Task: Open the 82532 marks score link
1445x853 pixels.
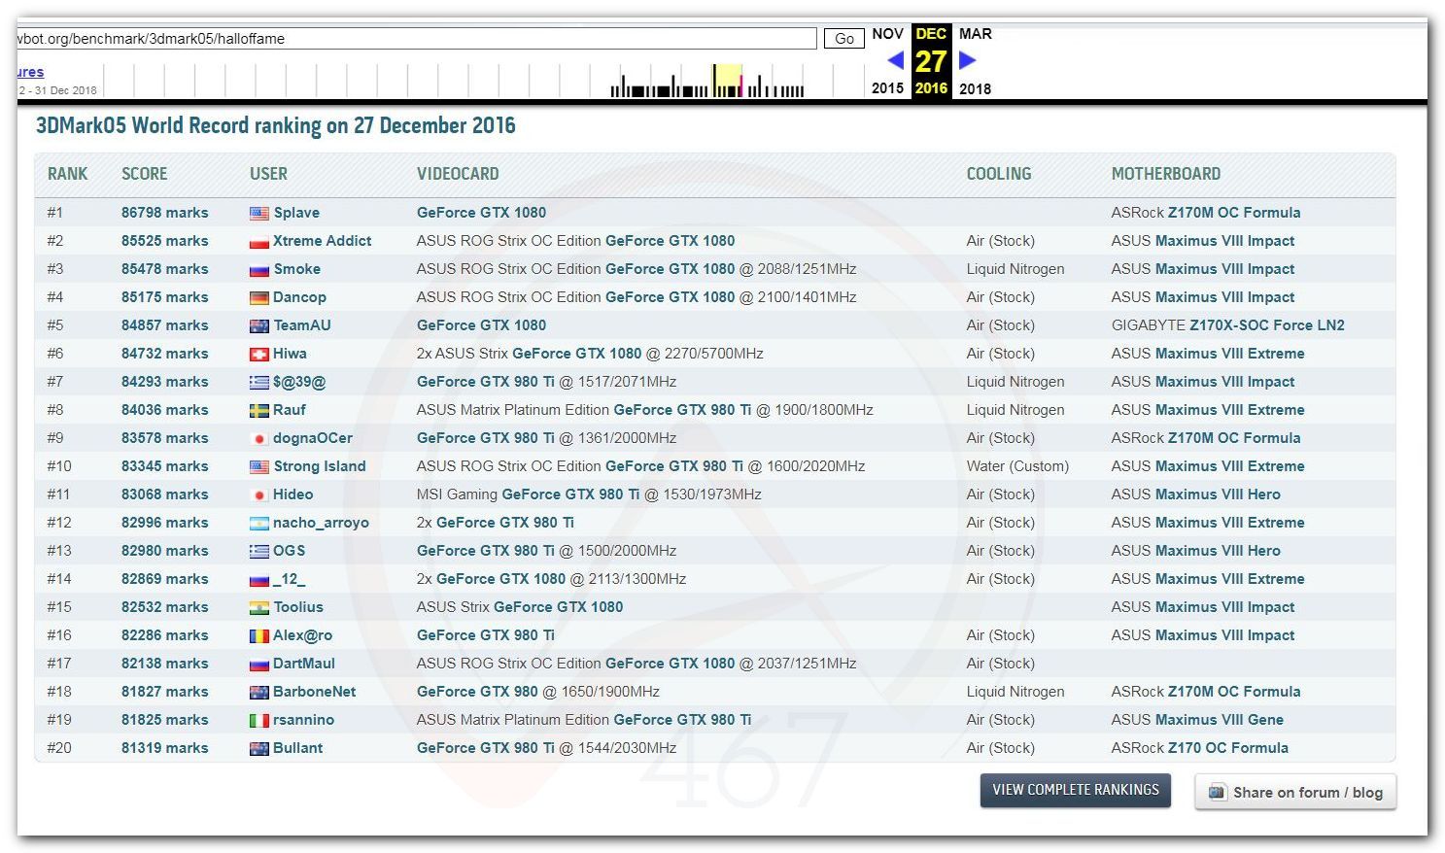Action: click(165, 607)
